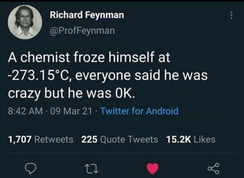244x178 pixels.
Task: View the 225 Quote Tweets
Action: (x=119, y=139)
